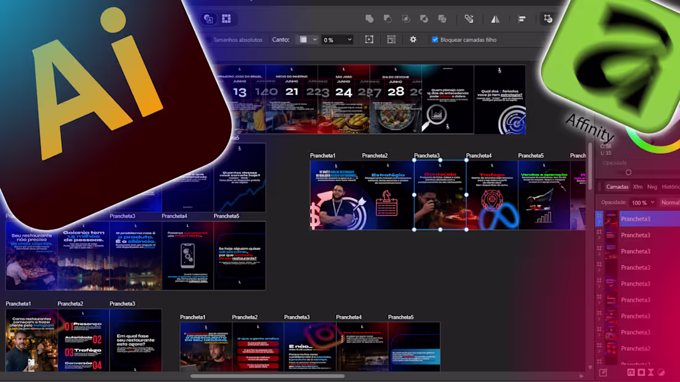The width and height of the screenshot is (680, 382).
Task: Expand the highlighted Prancheta3 layer
Action: [600, 222]
